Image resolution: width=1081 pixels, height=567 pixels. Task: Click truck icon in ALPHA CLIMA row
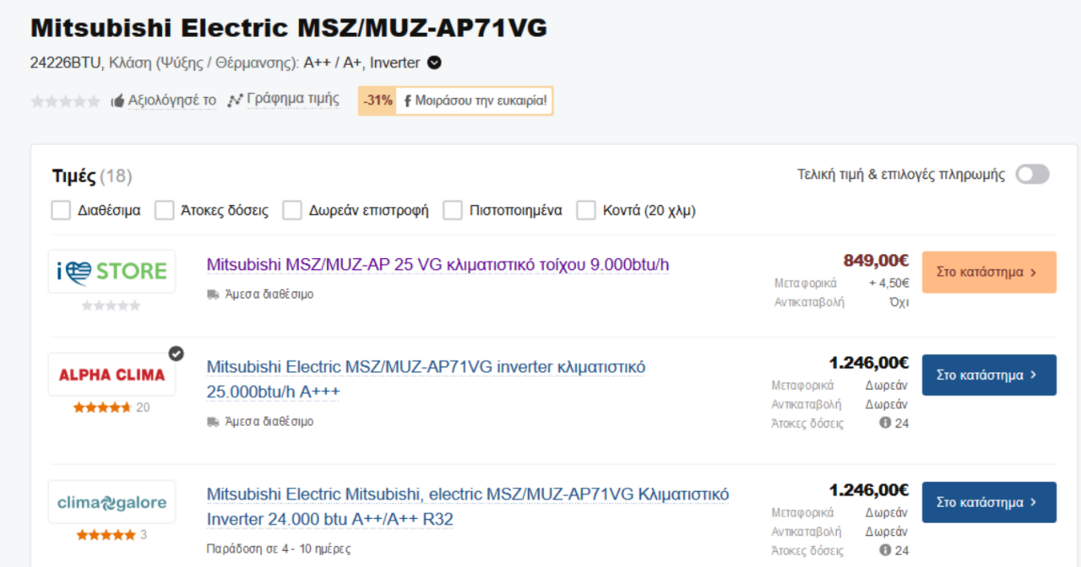point(213,421)
